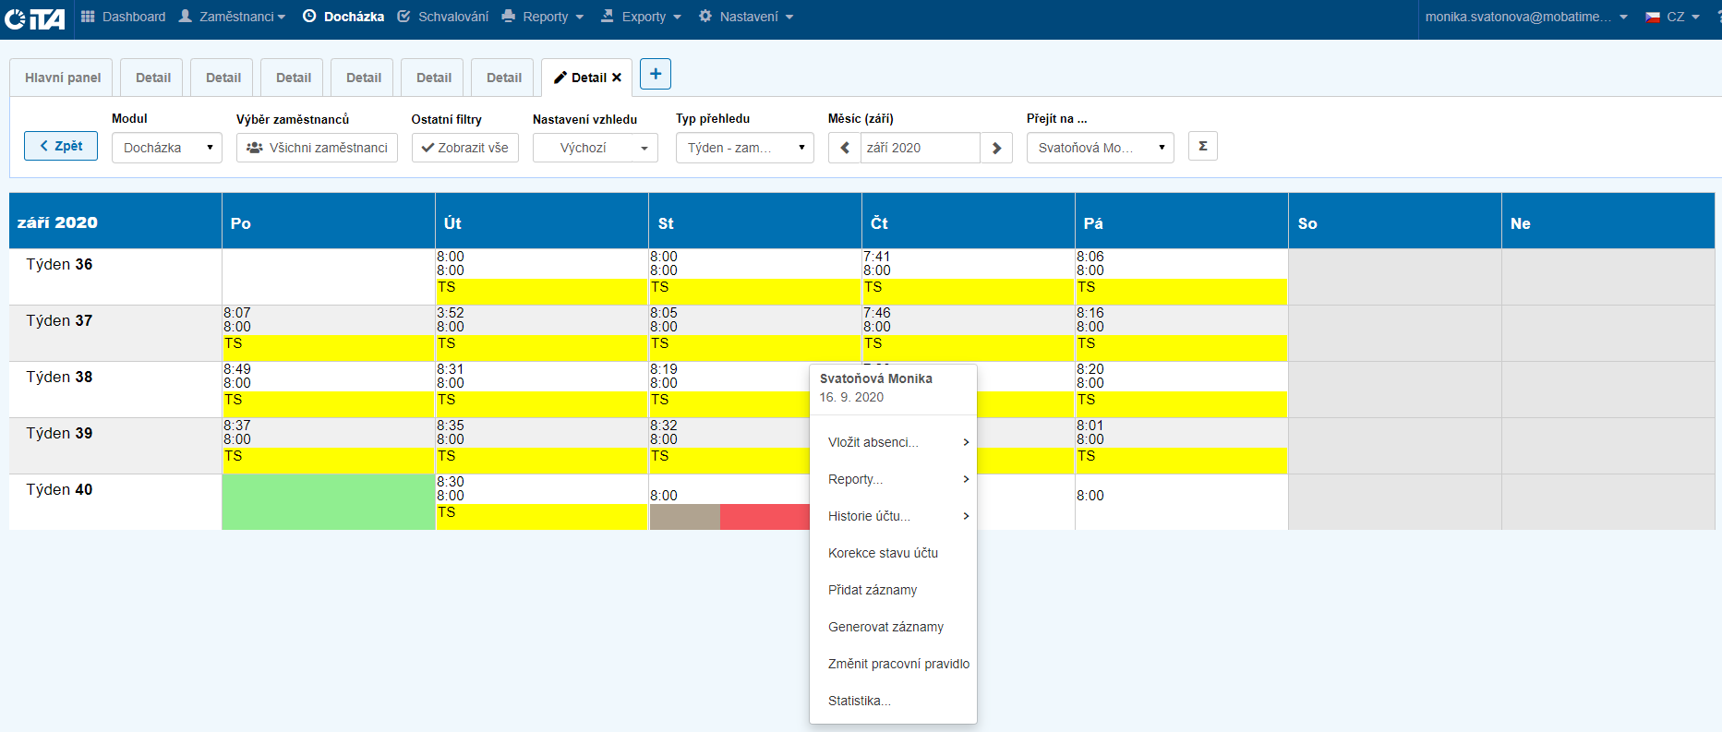The width and height of the screenshot is (1722, 732).
Task: Open Schvalování from the top bar
Action: (x=443, y=17)
